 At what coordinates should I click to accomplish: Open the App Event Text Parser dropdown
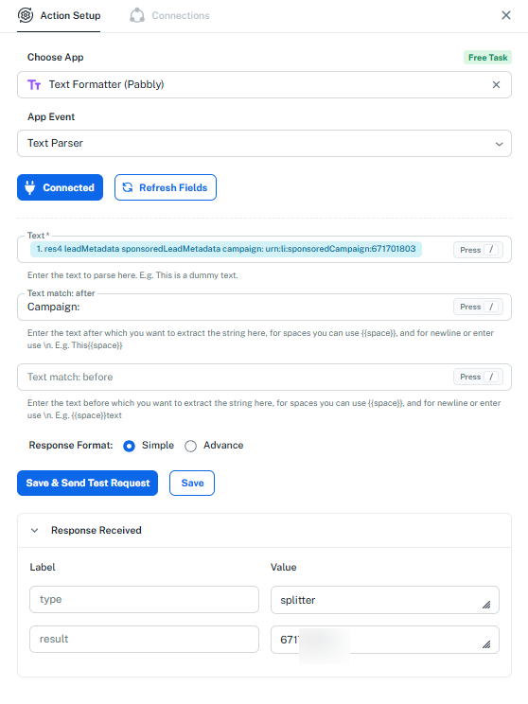[x=264, y=144]
